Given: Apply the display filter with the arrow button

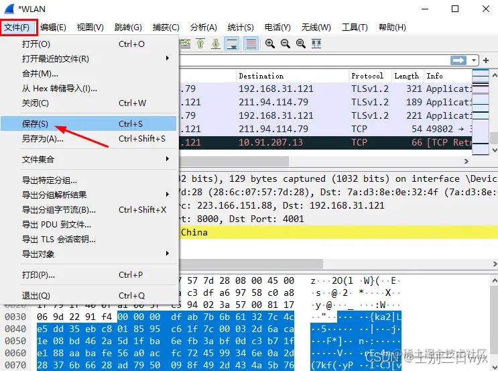Looking at the screenshot, I should [458, 60].
